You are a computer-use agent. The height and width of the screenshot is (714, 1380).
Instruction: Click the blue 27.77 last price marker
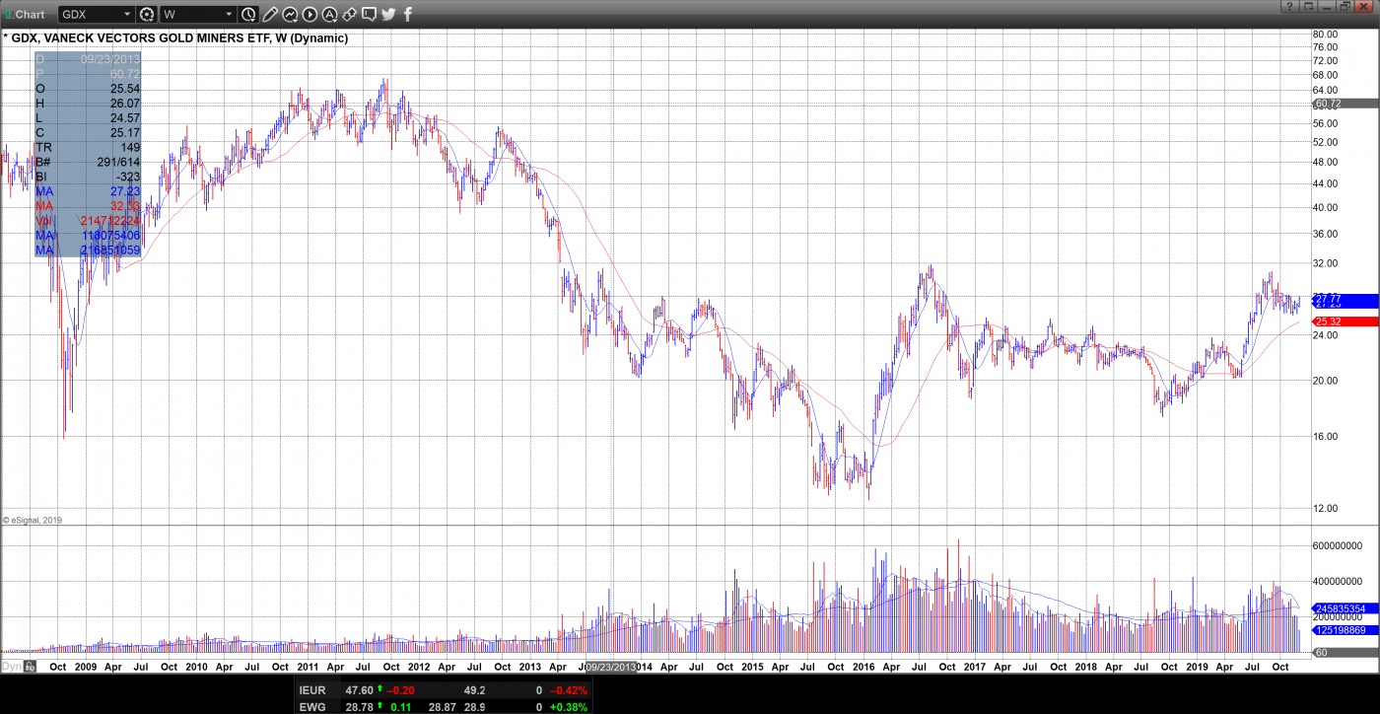click(x=1345, y=300)
